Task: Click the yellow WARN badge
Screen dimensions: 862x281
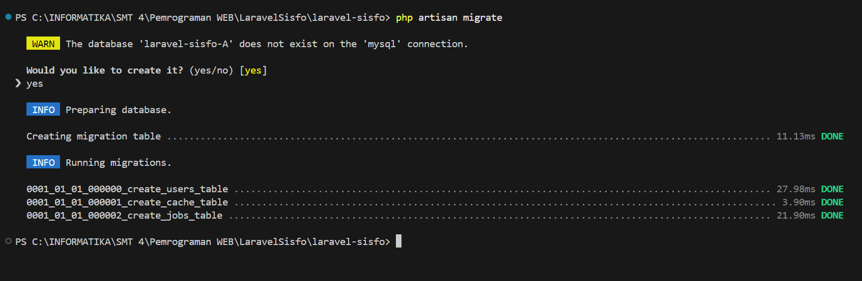Action: [43, 44]
